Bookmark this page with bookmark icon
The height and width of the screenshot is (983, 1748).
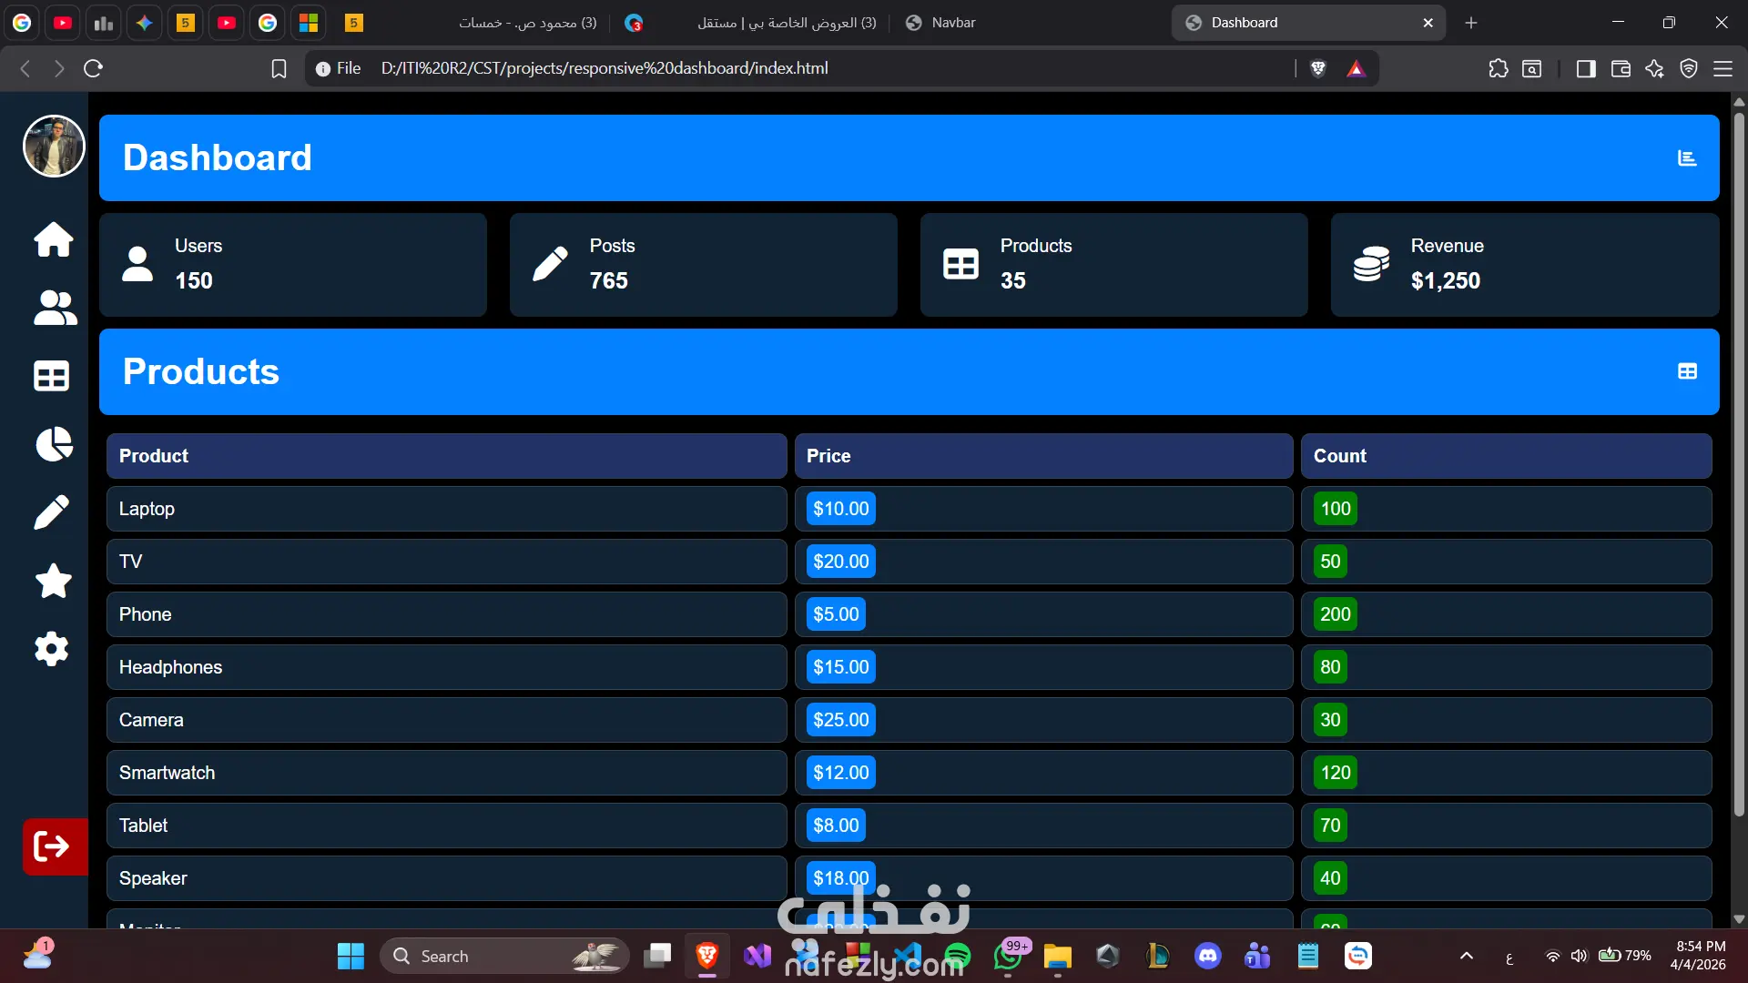pos(279,68)
